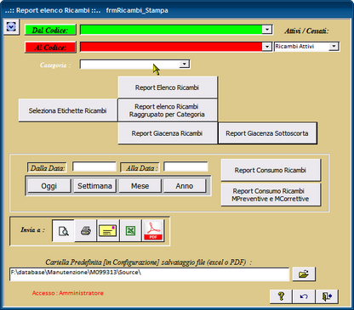354x310 pixels.
Task: Open the red Al Codice dropdown
Action: click(x=267, y=47)
